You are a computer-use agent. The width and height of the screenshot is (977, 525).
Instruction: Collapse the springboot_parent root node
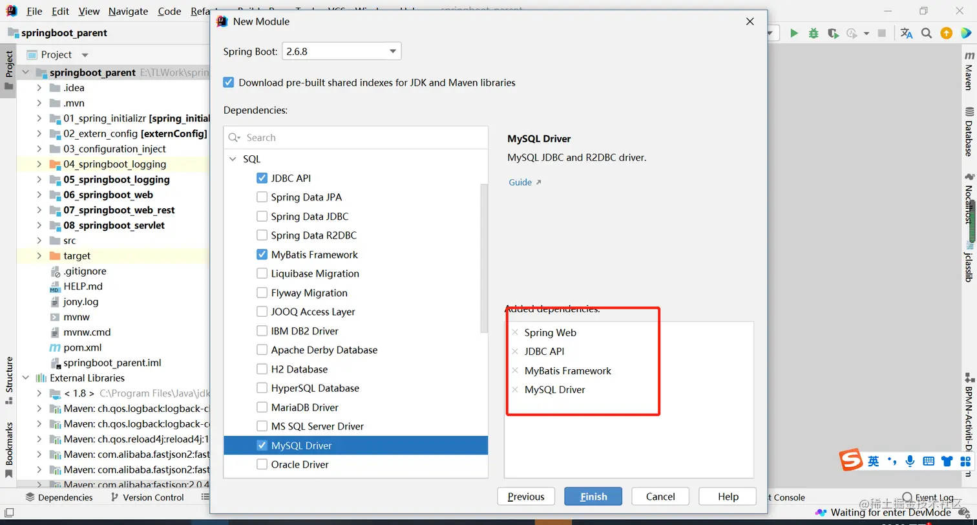point(26,72)
